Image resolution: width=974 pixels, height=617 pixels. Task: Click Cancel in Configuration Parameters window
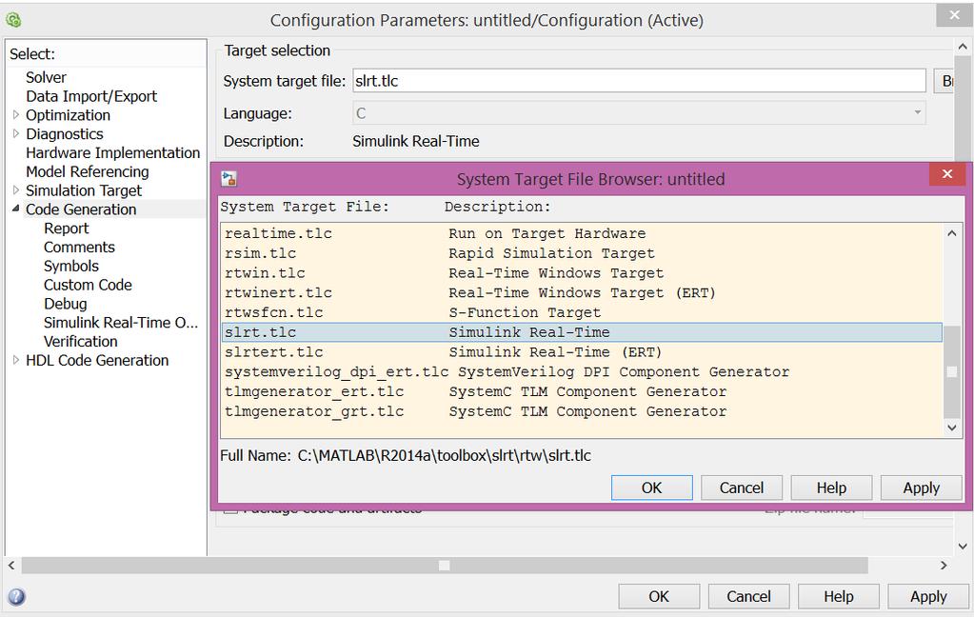pyautogui.click(x=748, y=596)
